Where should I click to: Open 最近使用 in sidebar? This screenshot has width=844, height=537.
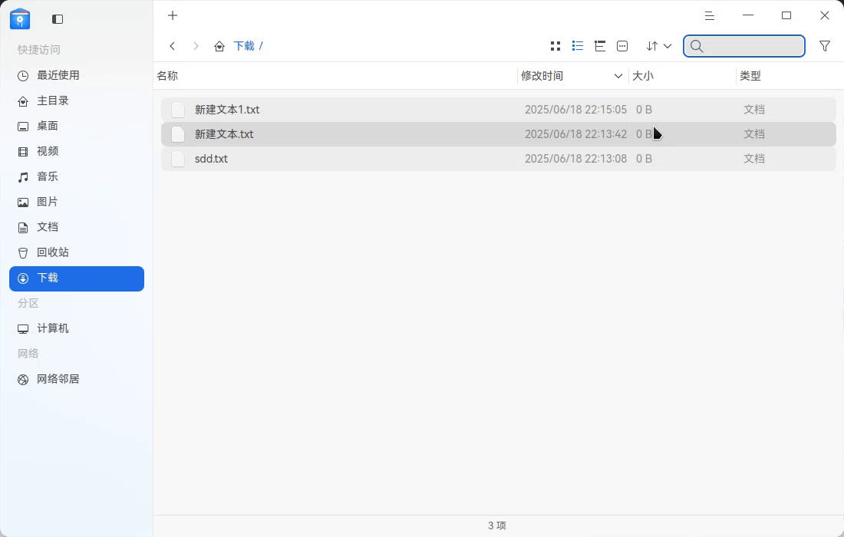pos(77,75)
